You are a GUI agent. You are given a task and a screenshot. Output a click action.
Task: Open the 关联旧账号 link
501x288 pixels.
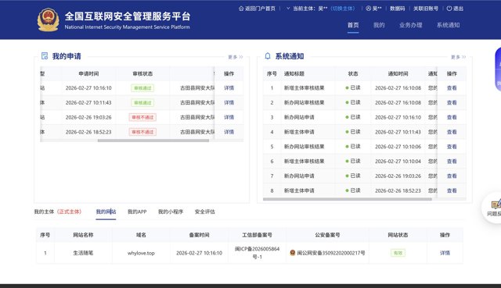pyautogui.click(x=426, y=9)
